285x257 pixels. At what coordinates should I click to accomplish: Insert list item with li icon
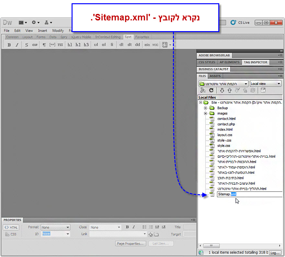[x=112, y=45]
